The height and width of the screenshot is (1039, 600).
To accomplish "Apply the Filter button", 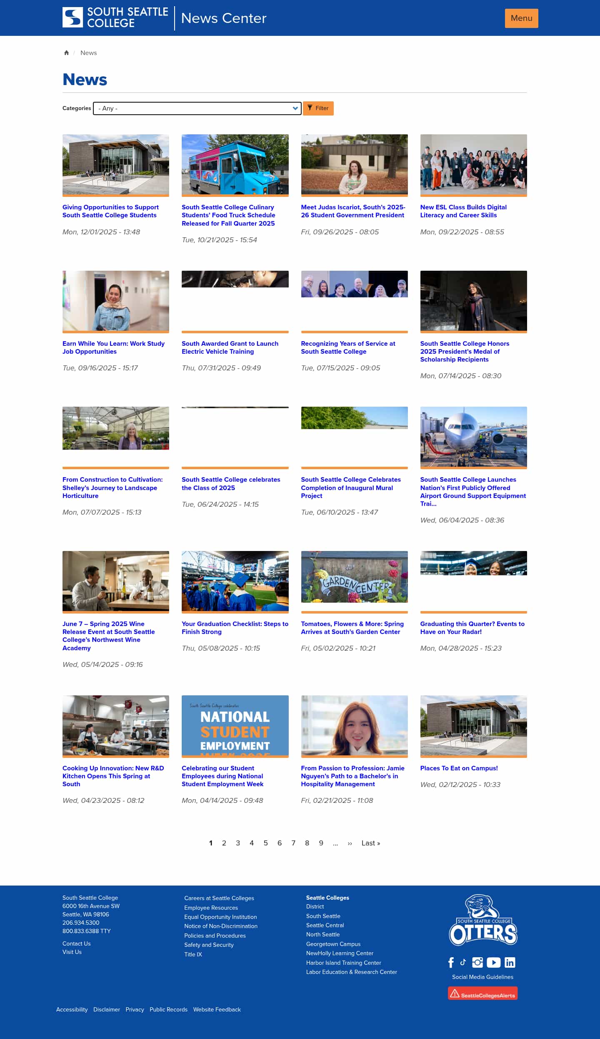I will coord(318,108).
